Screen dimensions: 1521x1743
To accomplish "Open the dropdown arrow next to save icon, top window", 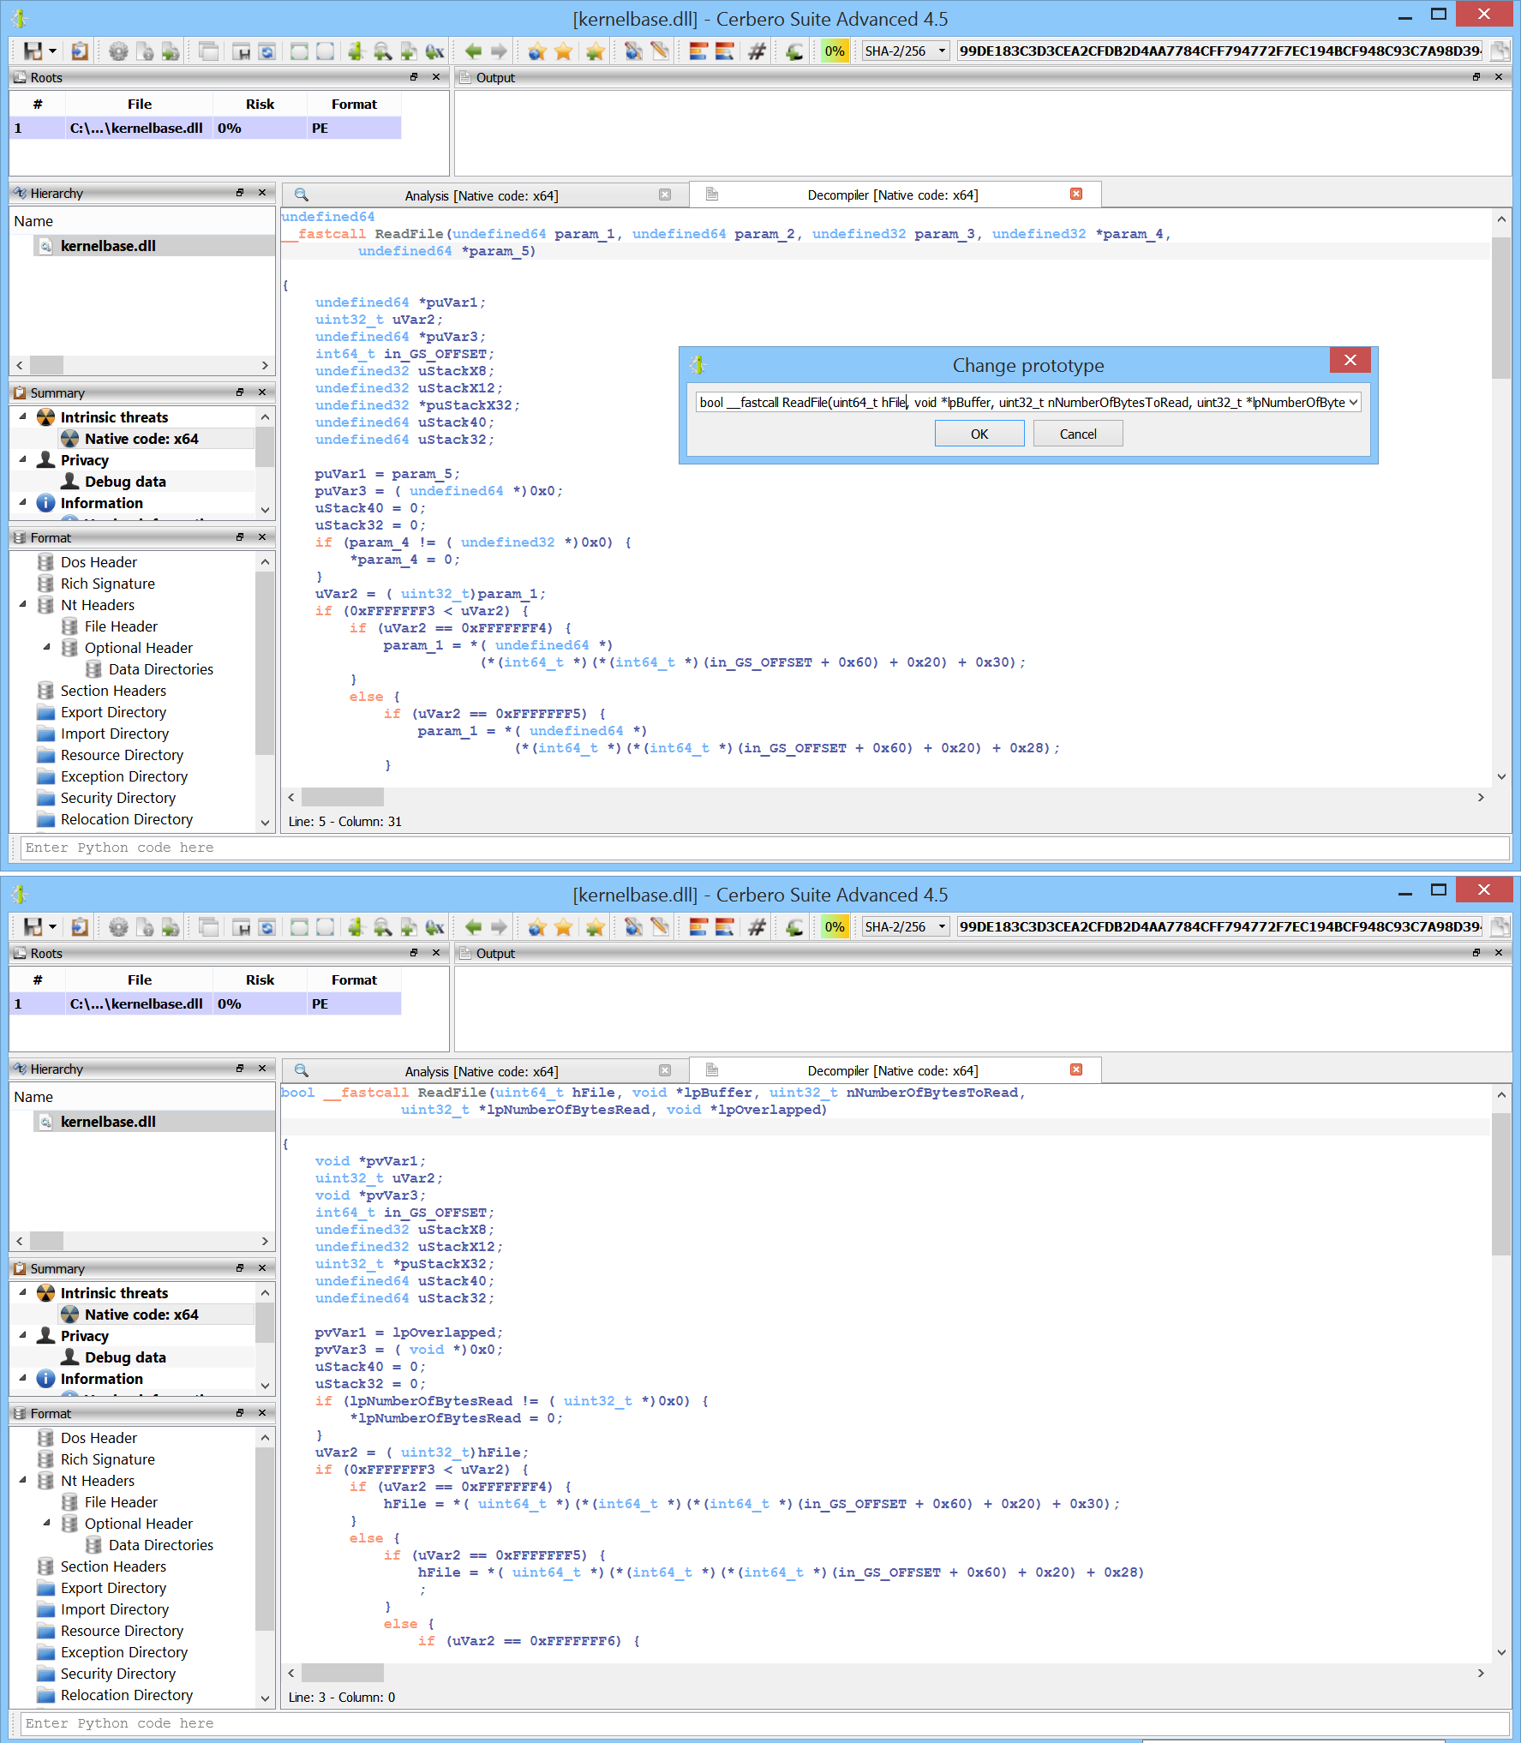I will point(53,51).
